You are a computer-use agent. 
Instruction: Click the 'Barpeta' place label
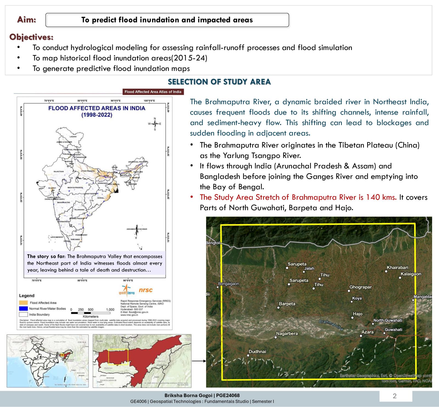287,304
